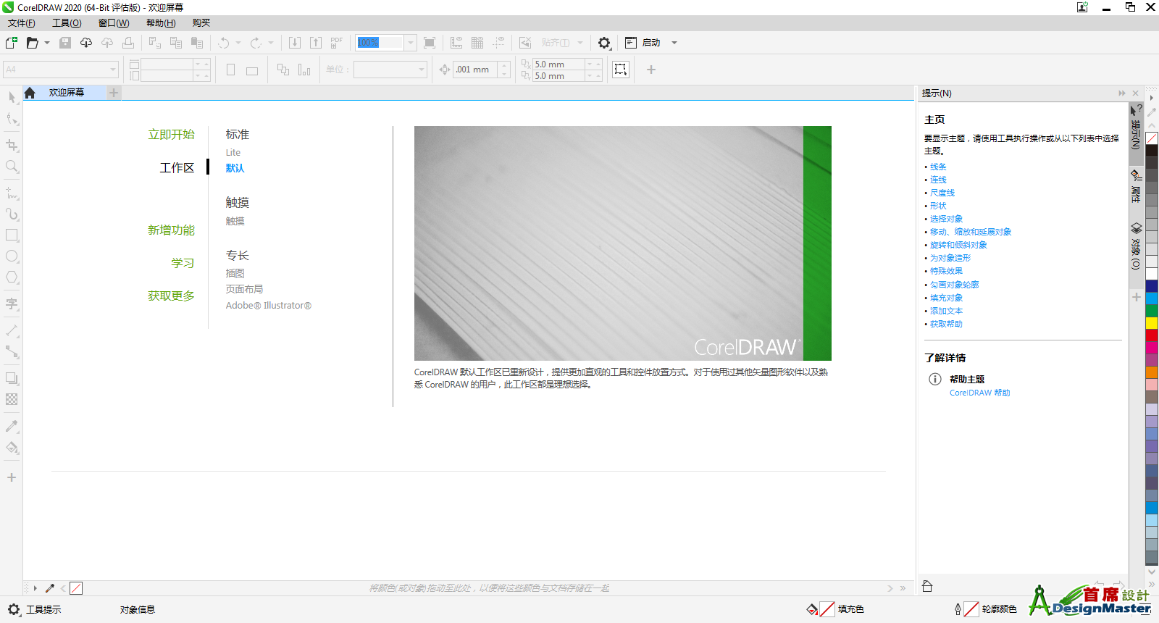The image size is (1159, 623).
Task: Choose the Adobe® Illustrator® workspace
Action: coord(269,306)
